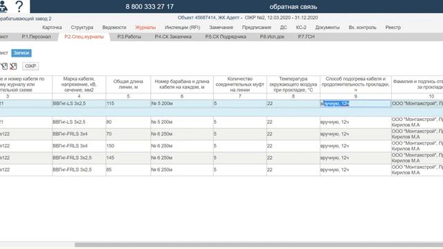Open the Предписания menu
The image size is (443, 249).
pos(257,28)
